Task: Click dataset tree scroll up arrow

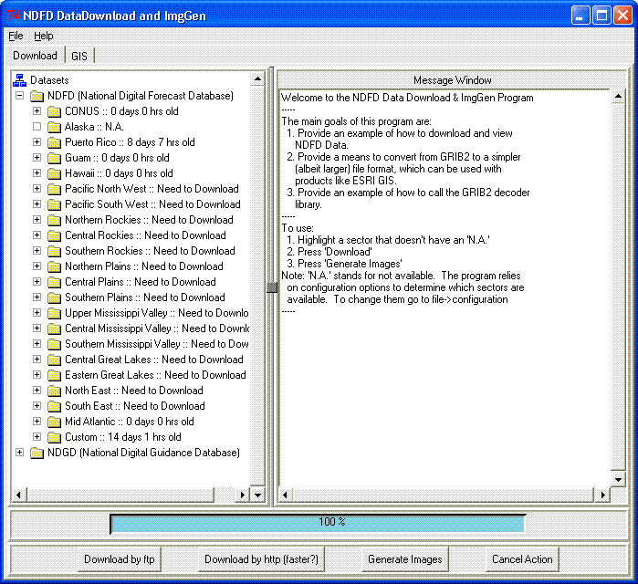Action: 257,78
